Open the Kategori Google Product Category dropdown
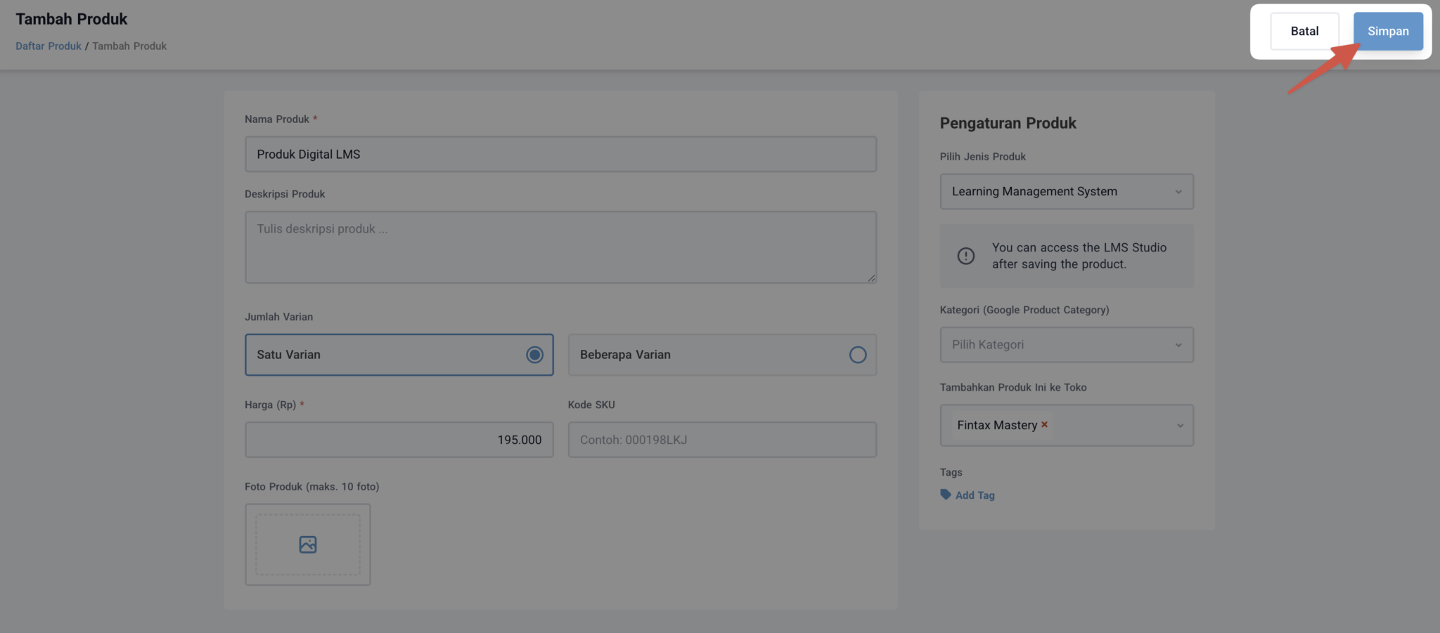The height and width of the screenshot is (633, 1440). 1066,345
